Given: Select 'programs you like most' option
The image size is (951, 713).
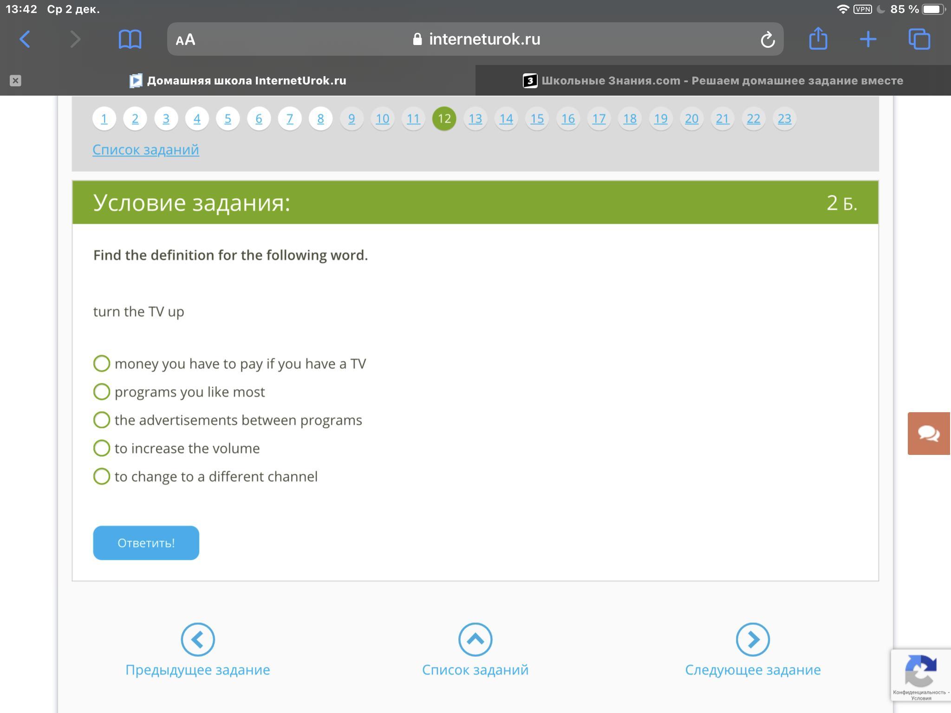Looking at the screenshot, I should point(102,392).
